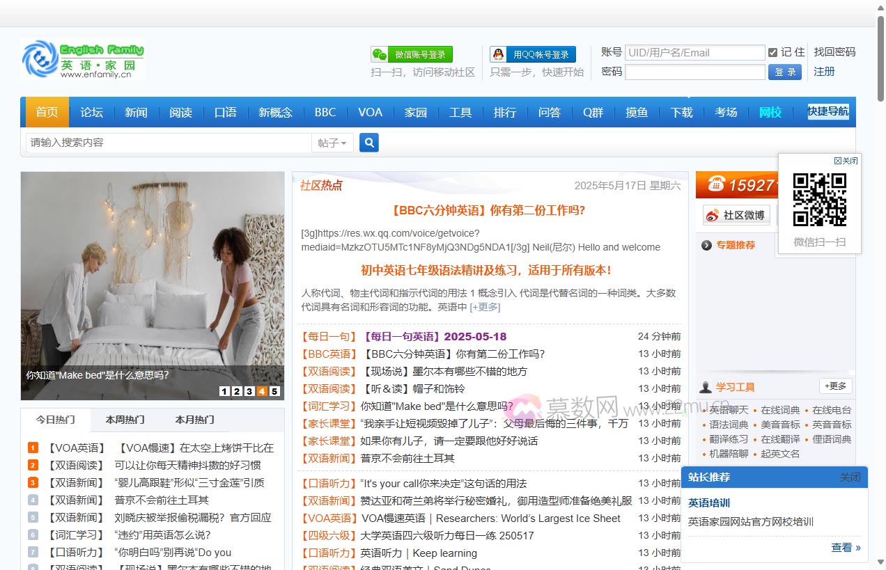Switch carousel to slide 1
The image size is (886, 570).
point(224,391)
